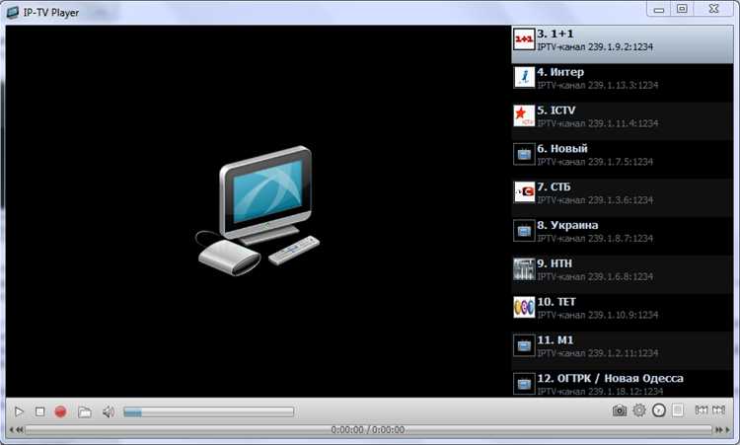Click the СТБ channel logo

pyautogui.click(x=524, y=192)
